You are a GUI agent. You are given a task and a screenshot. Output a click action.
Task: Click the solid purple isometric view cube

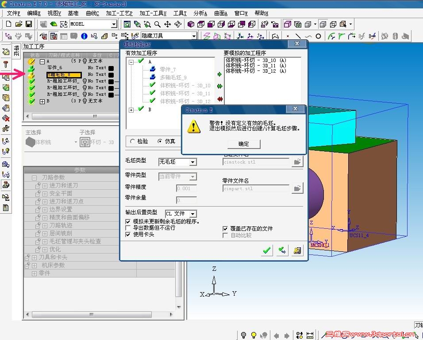point(191,24)
